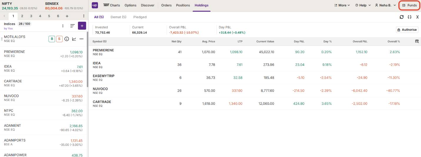The width and height of the screenshot is (421, 157).
Task: Click the Authorise button
Action: click(407, 30)
